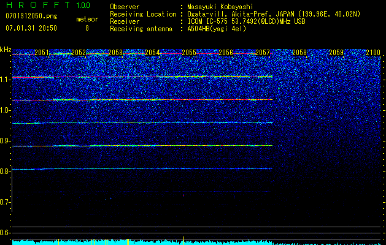Click the 0.9 kHz axis label
The image size is (386, 245).
click(6, 141)
